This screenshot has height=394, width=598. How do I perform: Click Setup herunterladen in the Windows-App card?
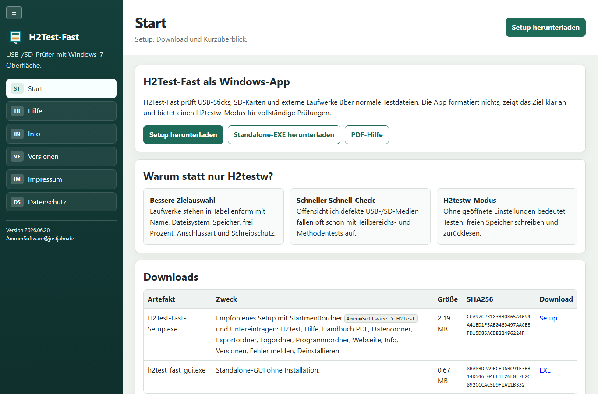(x=183, y=135)
